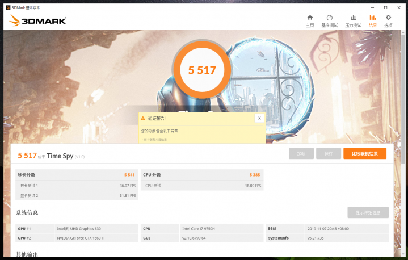This screenshot has height=260, width=408.
Task: Click GUI version v2.10.6799 64
Action: coord(194,238)
